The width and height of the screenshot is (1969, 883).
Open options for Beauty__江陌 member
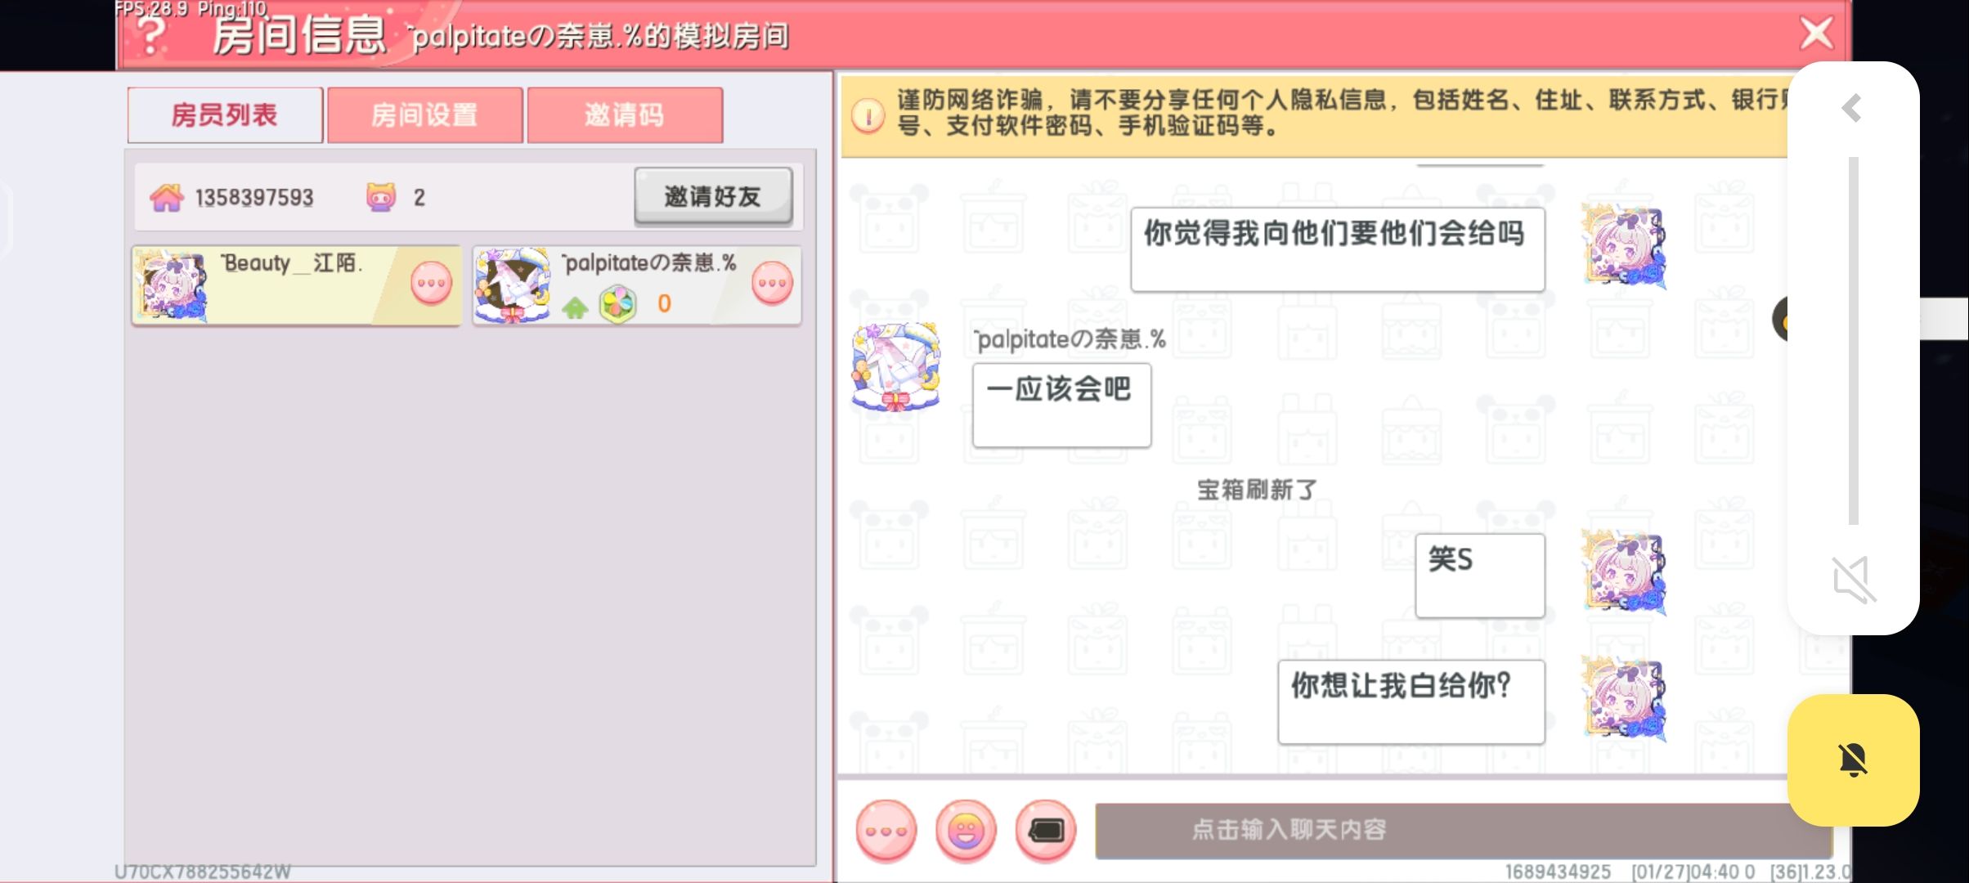click(431, 284)
